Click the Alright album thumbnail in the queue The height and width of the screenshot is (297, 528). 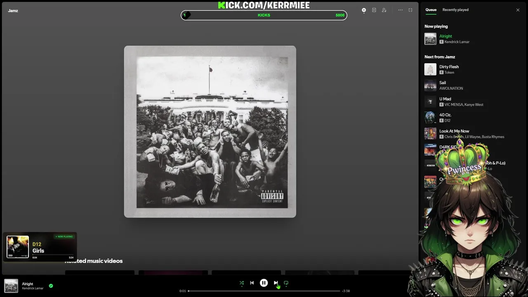click(430, 39)
